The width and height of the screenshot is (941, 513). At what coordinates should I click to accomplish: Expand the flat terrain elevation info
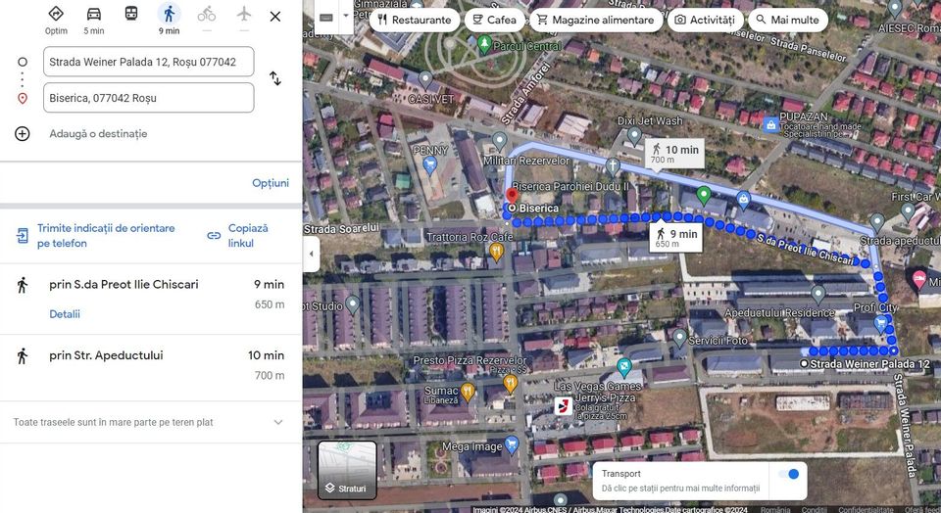click(277, 422)
